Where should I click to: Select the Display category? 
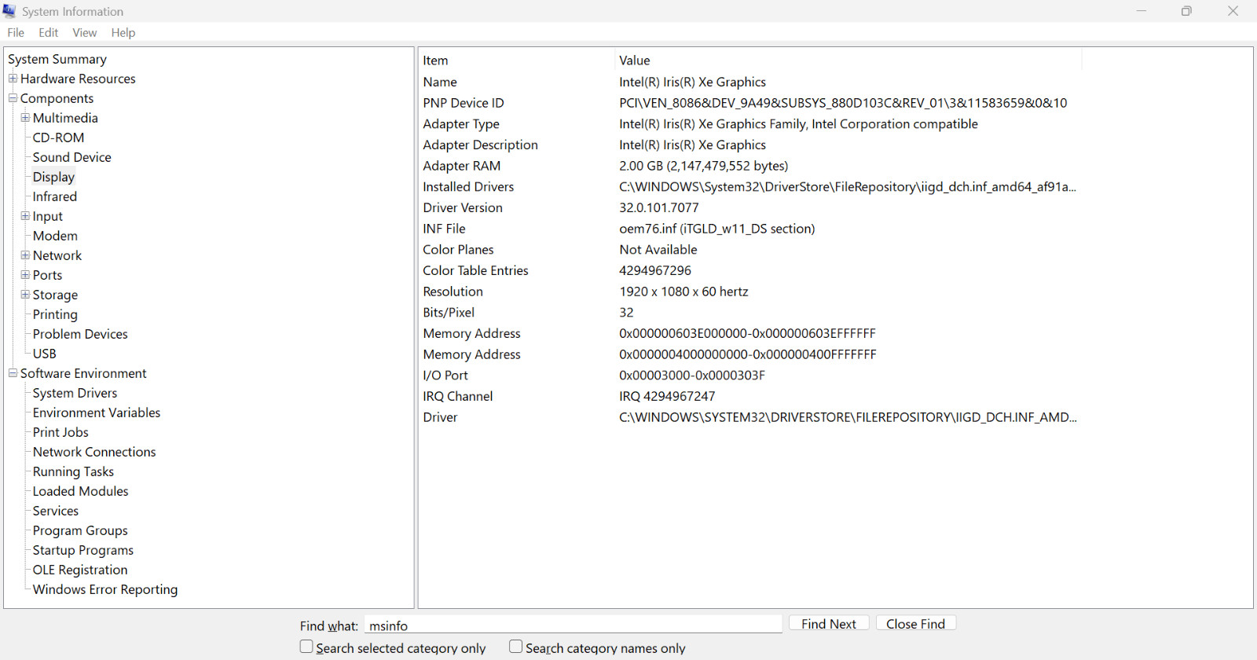[53, 177]
